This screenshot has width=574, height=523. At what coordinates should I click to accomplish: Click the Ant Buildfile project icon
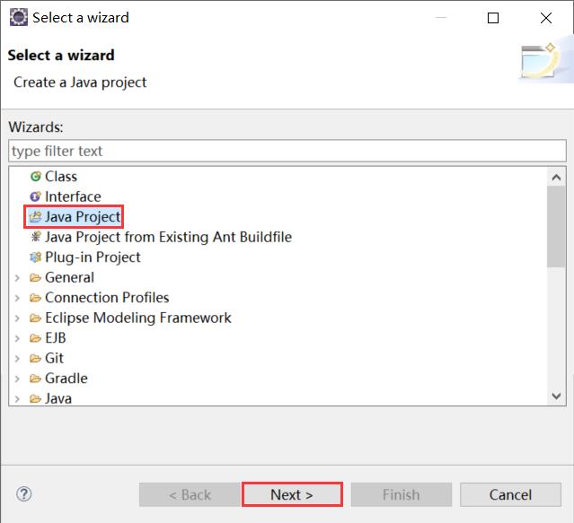(36, 237)
